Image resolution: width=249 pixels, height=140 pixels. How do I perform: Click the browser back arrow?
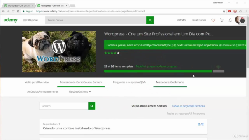4,11
